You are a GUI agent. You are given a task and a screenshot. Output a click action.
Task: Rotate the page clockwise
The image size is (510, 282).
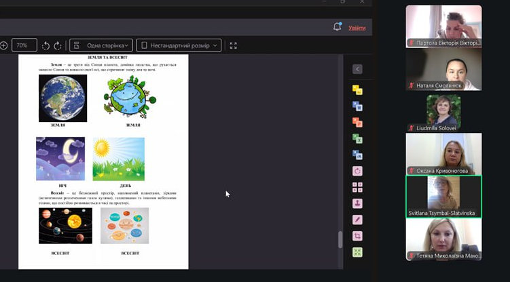[58, 45]
